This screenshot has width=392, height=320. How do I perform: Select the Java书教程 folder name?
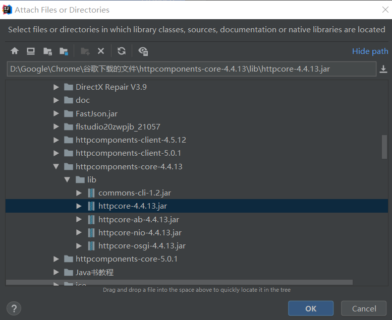coord(94,272)
